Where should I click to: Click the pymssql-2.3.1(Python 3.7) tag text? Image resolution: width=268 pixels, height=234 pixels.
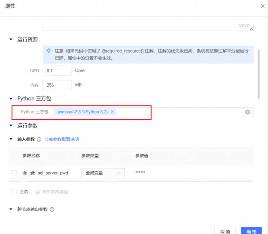[83, 112]
